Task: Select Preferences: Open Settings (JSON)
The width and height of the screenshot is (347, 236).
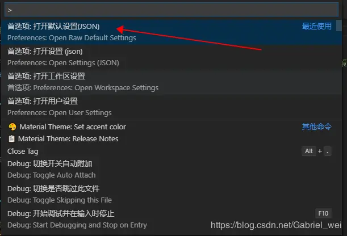Action: pos(172,57)
